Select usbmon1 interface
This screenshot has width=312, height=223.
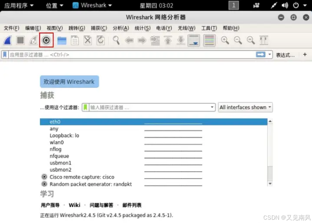click(153, 163)
